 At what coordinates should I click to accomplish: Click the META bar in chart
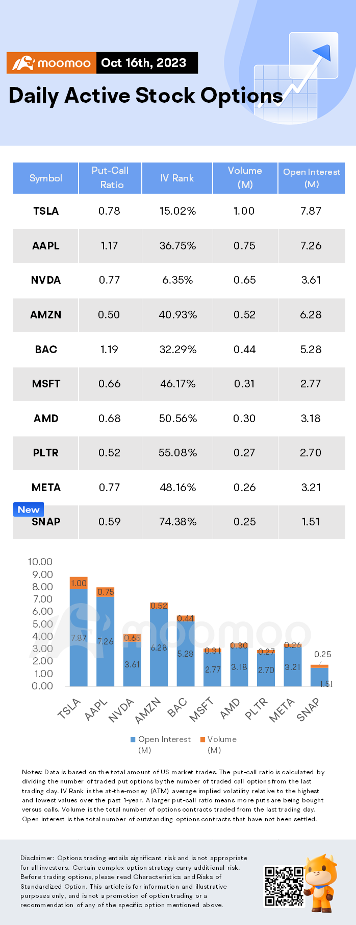pyautogui.click(x=293, y=664)
